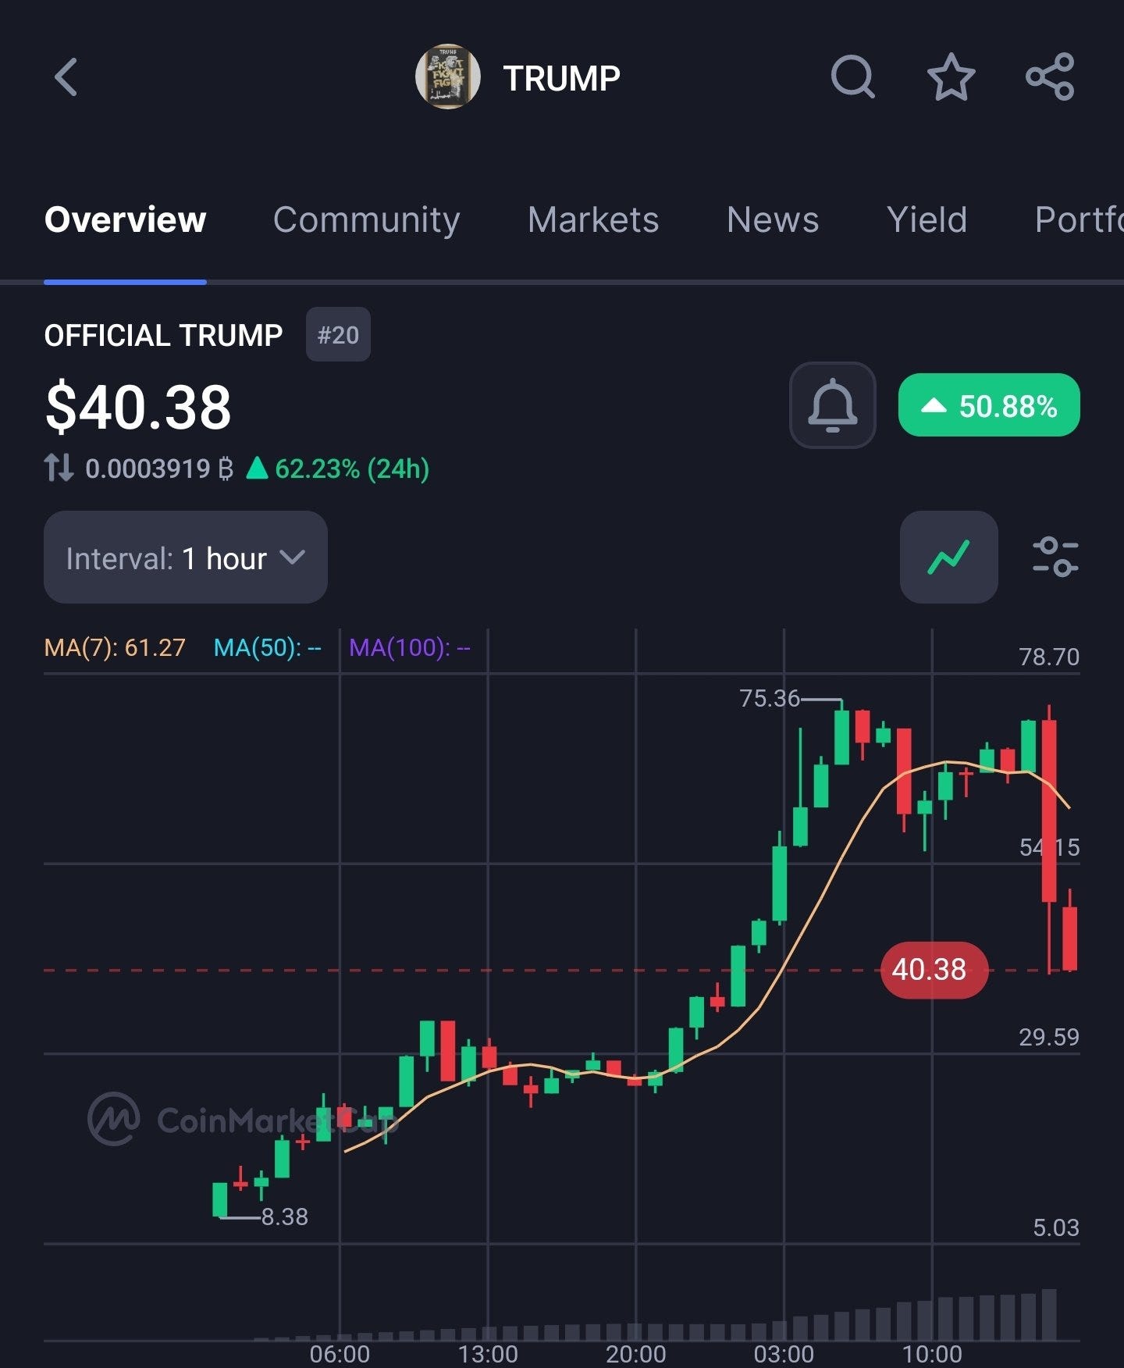Image resolution: width=1124 pixels, height=1368 pixels.
Task: Tap the #20 rank badge
Action: point(338,335)
